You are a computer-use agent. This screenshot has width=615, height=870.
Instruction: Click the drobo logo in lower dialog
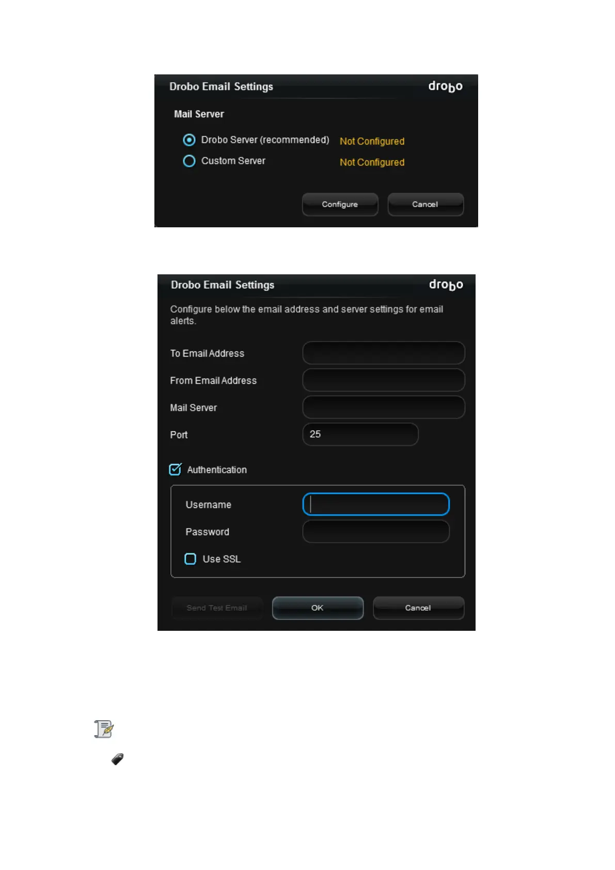pos(446,285)
